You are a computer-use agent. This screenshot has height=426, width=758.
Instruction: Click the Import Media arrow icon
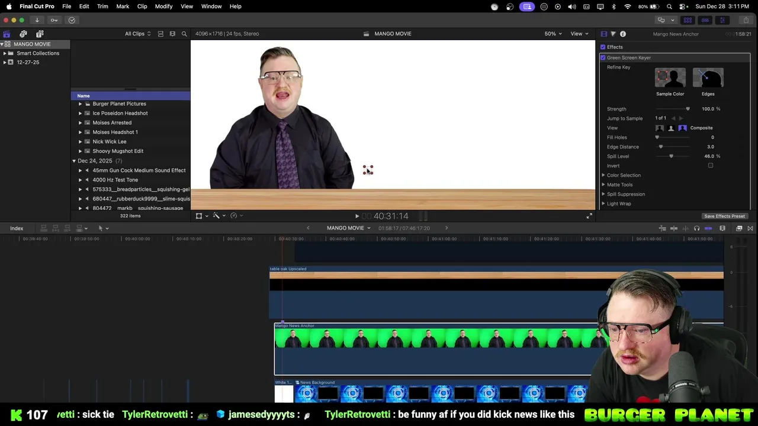click(x=37, y=20)
